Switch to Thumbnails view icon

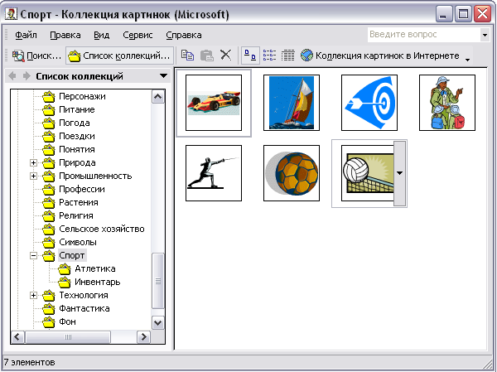point(250,56)
